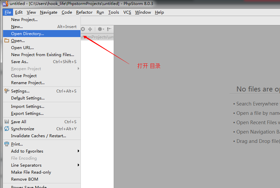Click the PhpStorm logo in title bar

click(x=5, y=4)
